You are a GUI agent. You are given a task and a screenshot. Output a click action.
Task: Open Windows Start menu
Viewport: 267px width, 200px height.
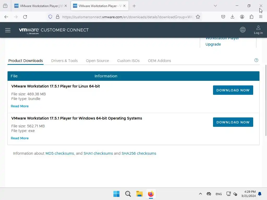[x=117, y=194]
